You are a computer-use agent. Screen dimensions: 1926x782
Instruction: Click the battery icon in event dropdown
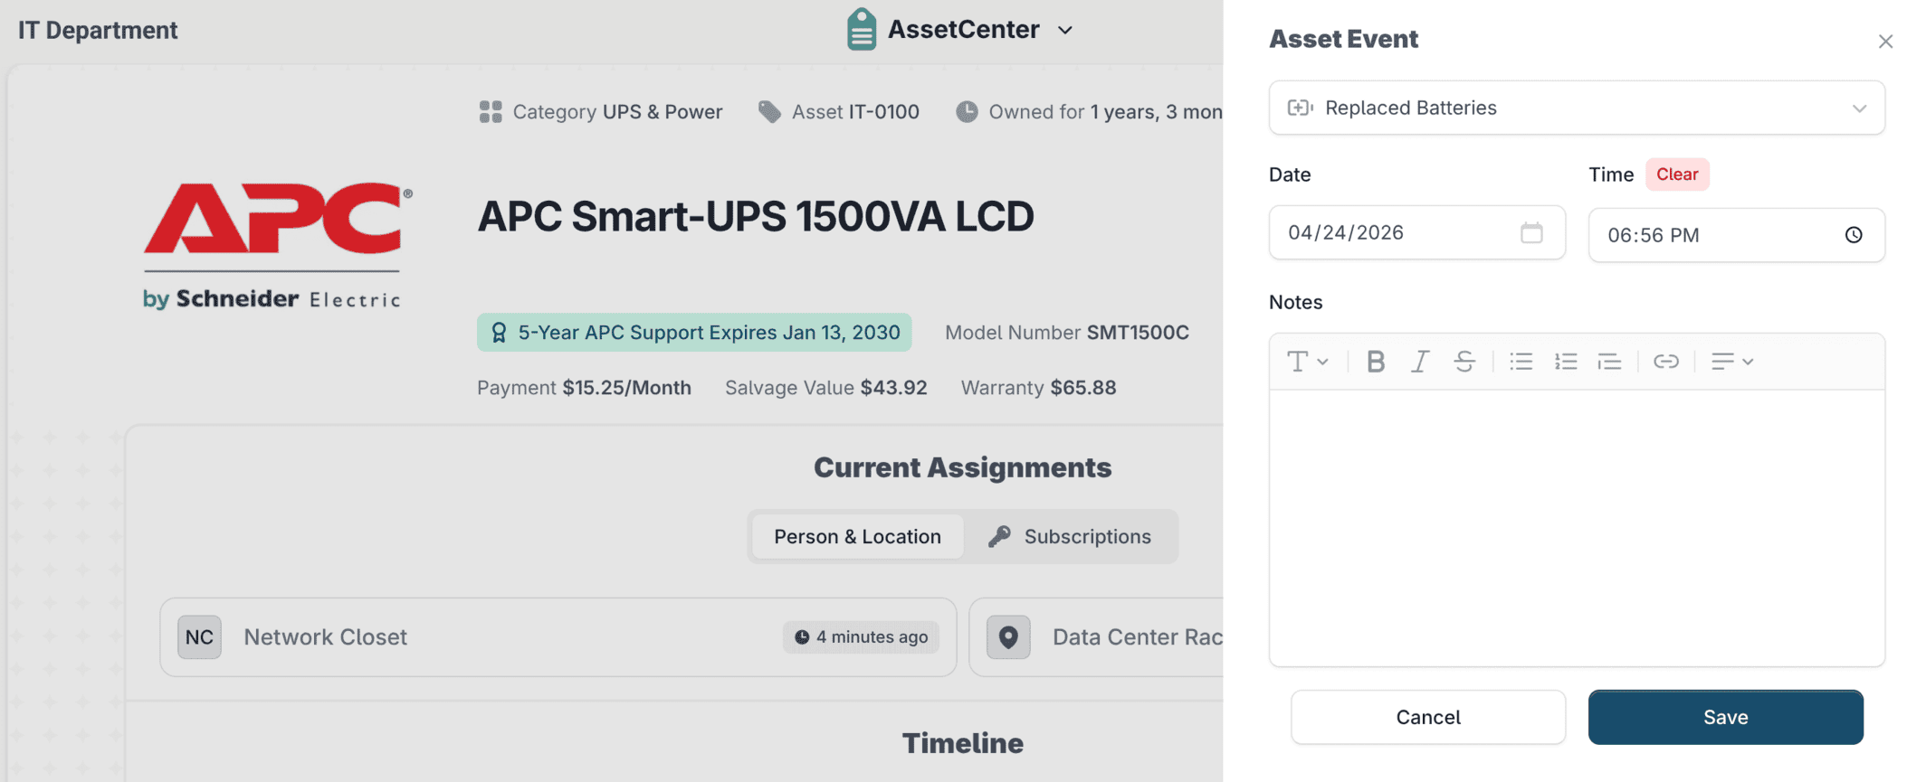(1301, 108)
